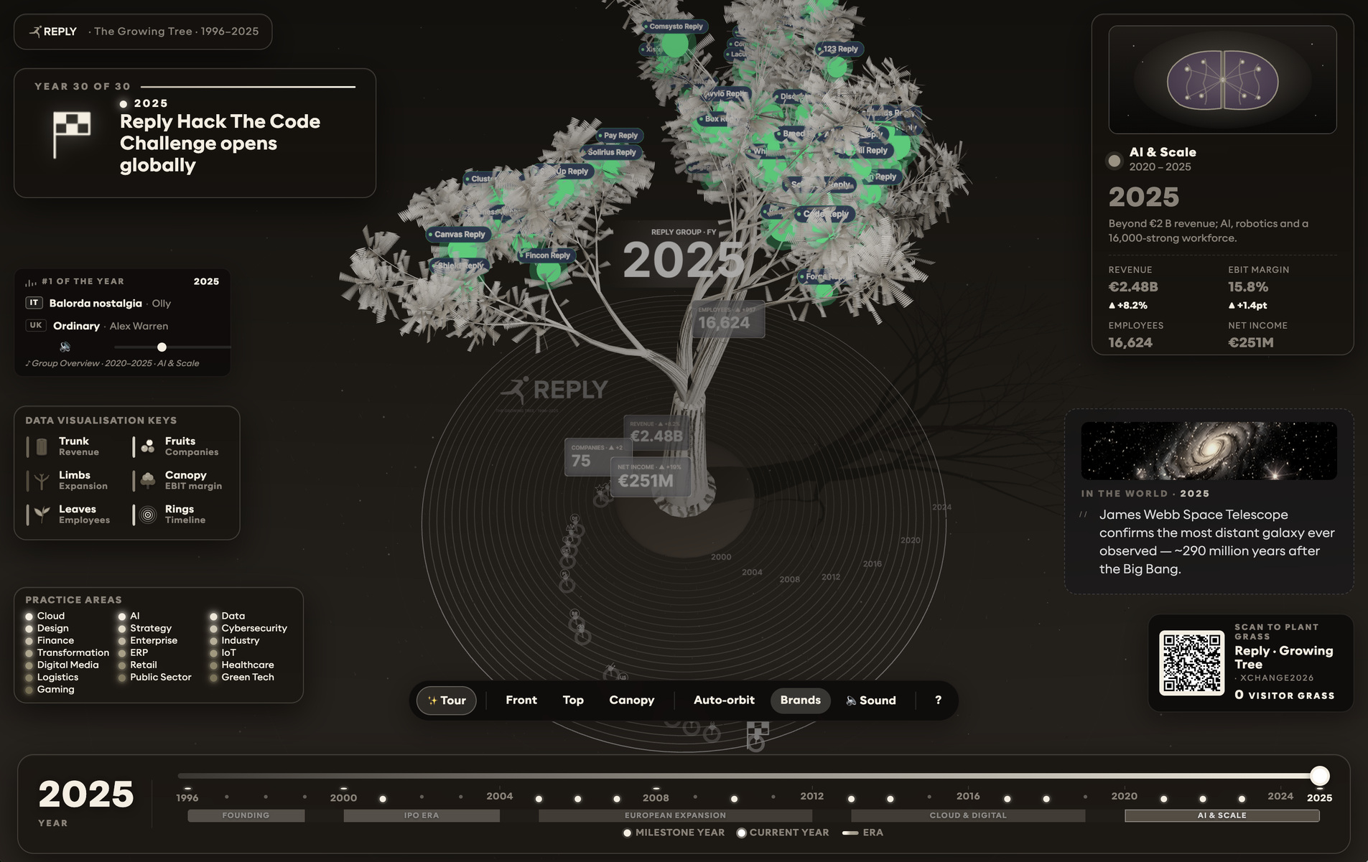Toggle Sound on or off
Image resolution: width=1368 pixels, height=862 pixels.
[x=871, y=701]
